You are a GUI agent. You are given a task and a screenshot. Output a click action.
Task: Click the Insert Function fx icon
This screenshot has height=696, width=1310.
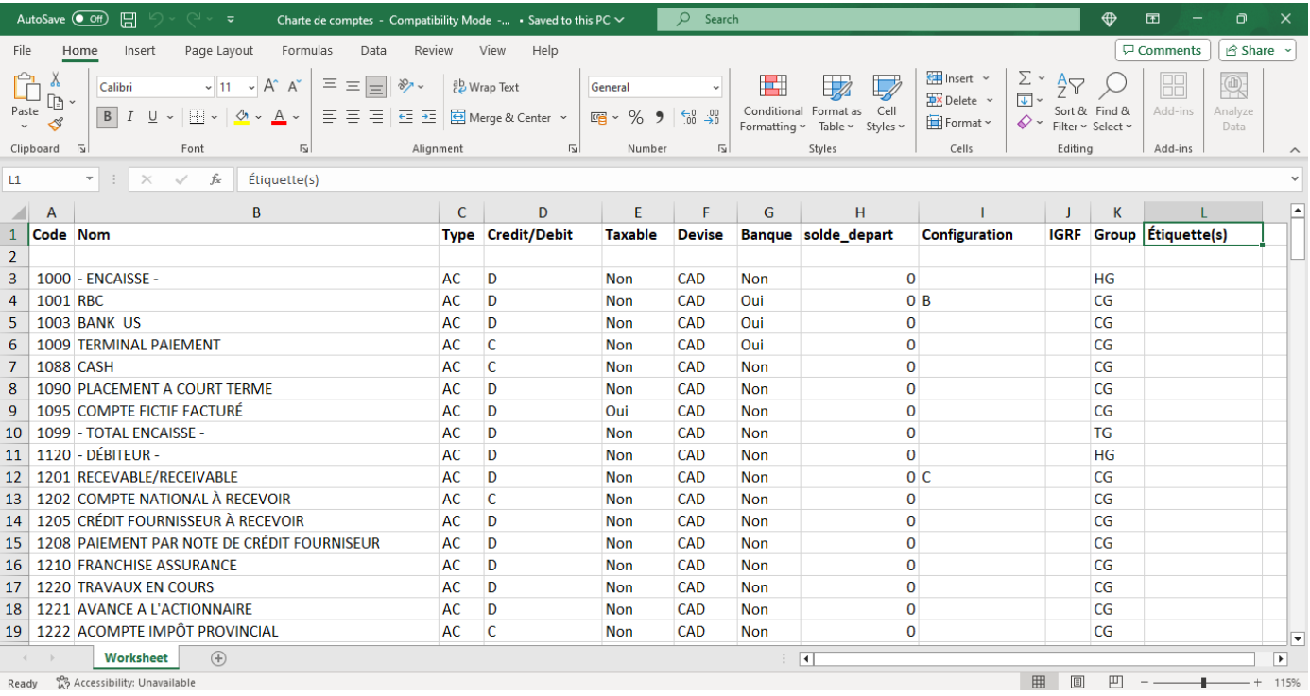click(x=215, y=179)
